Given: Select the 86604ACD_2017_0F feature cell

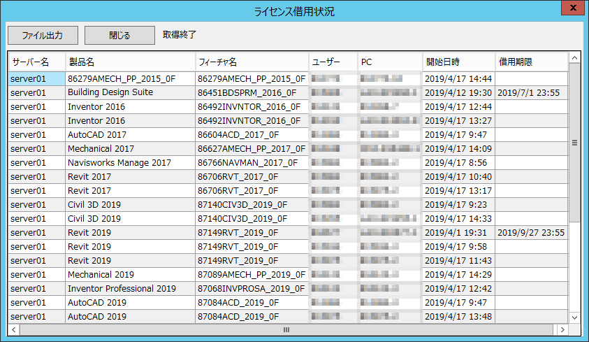Looking at the screenshot, I should pyautogui.click(x=238, y=134).
